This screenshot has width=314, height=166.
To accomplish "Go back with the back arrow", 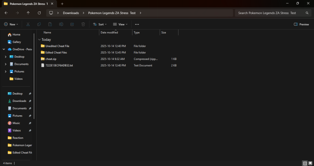I will pos(6,13).
